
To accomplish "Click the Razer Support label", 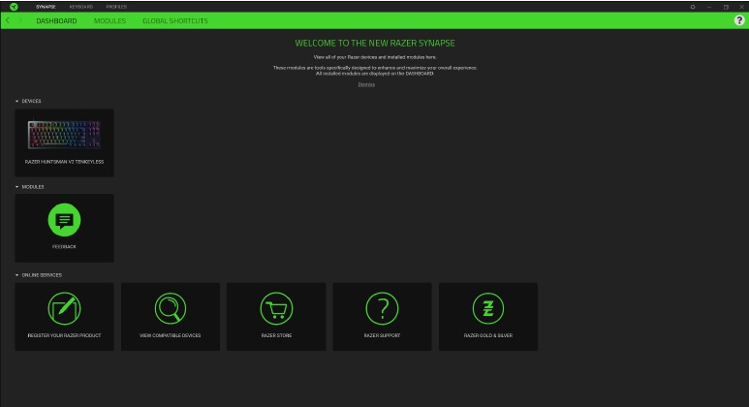I will 382,336.
